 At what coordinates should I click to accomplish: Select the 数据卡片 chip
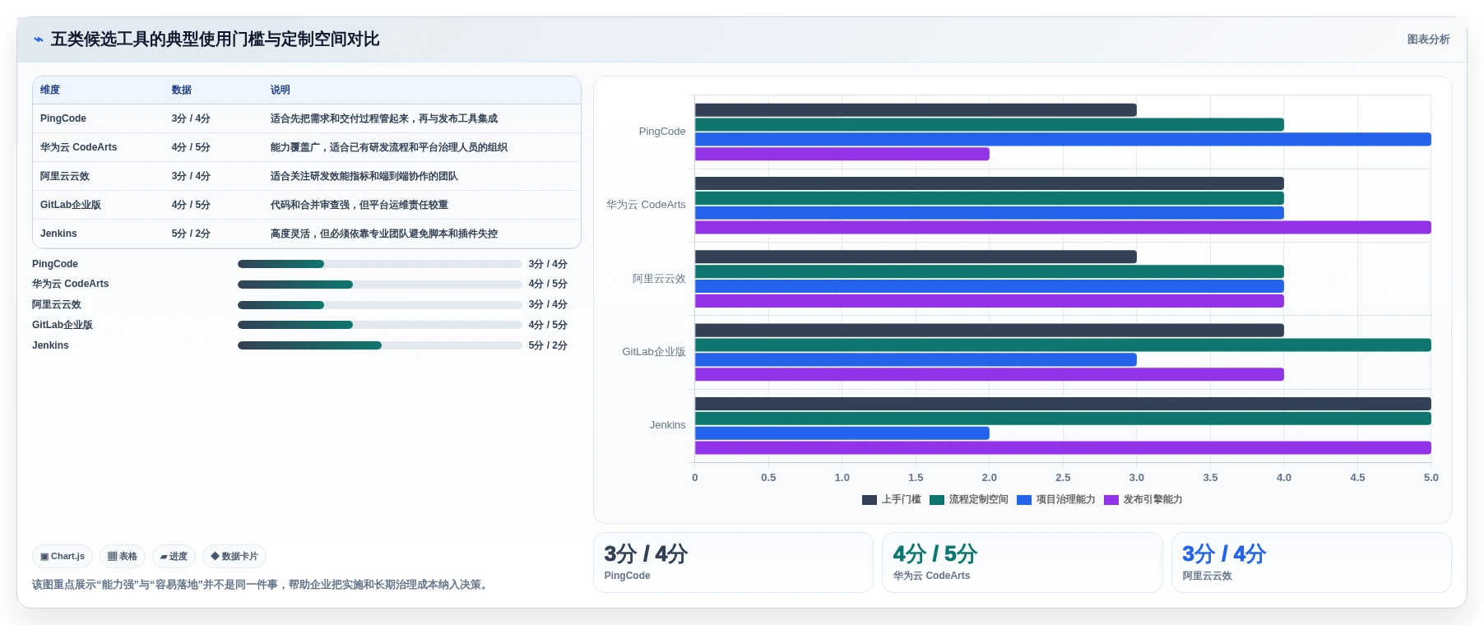234,557
